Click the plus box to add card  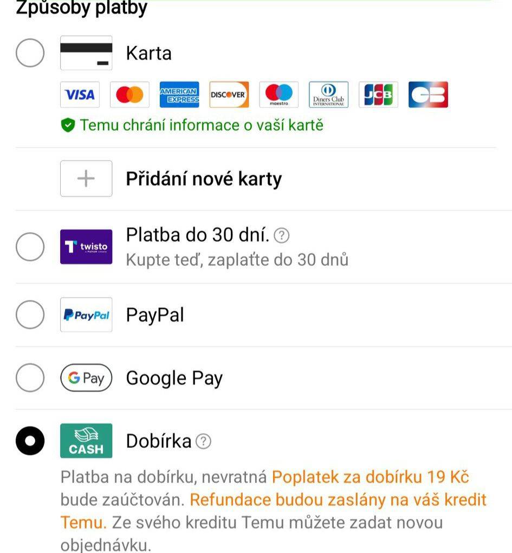click(x=86, y=178)
